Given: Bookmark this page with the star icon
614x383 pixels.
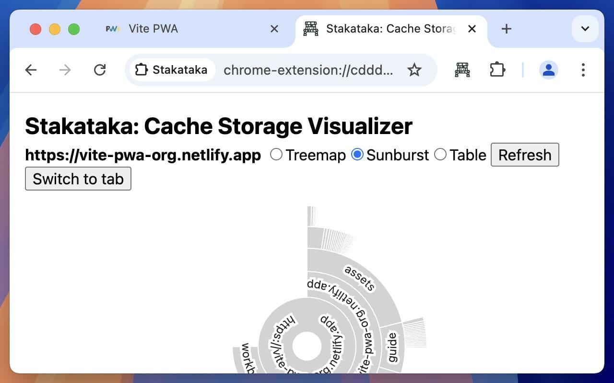Looking at the screenshot, I should (x=414, y=70).
